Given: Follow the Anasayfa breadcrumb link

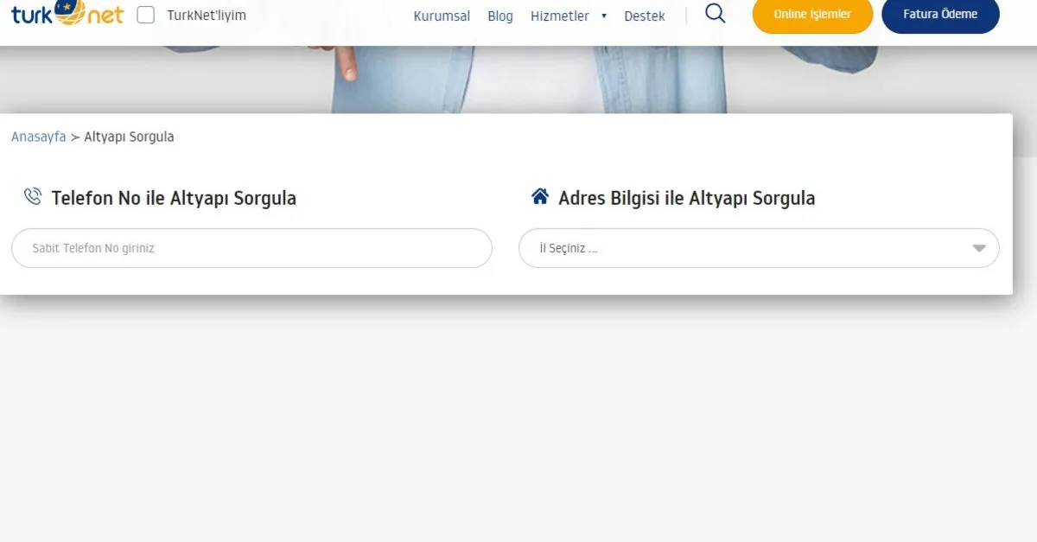Looking at the screenshot, I should 38,137.
